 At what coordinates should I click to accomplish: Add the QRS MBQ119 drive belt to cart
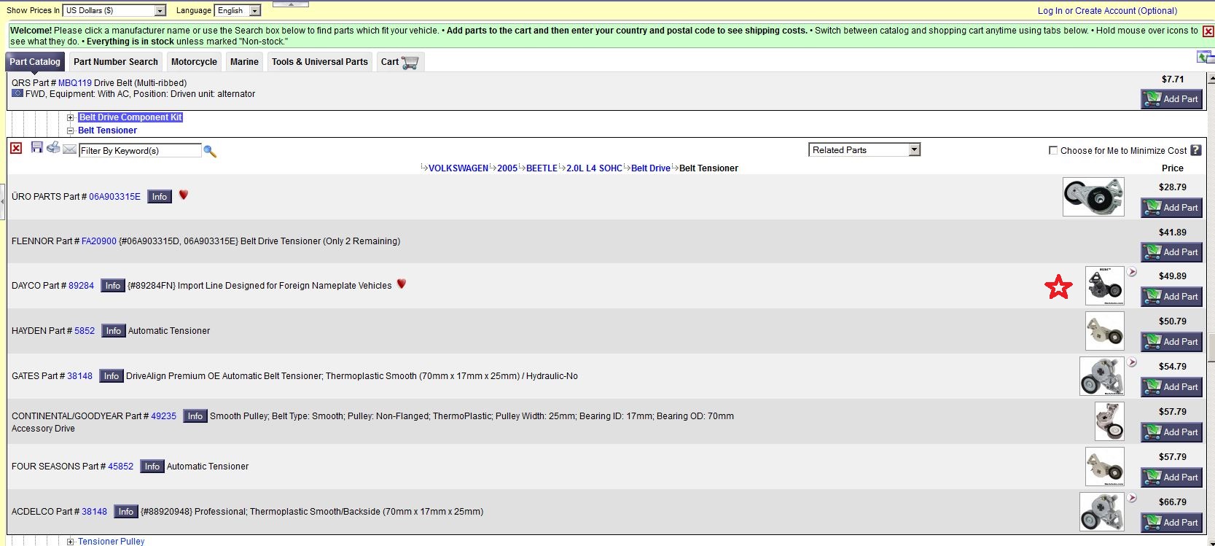click(1172, 99)
